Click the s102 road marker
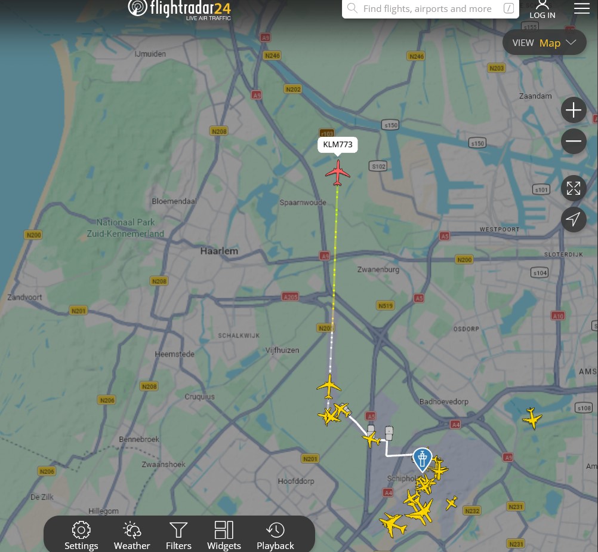 [x=378, y=167]
